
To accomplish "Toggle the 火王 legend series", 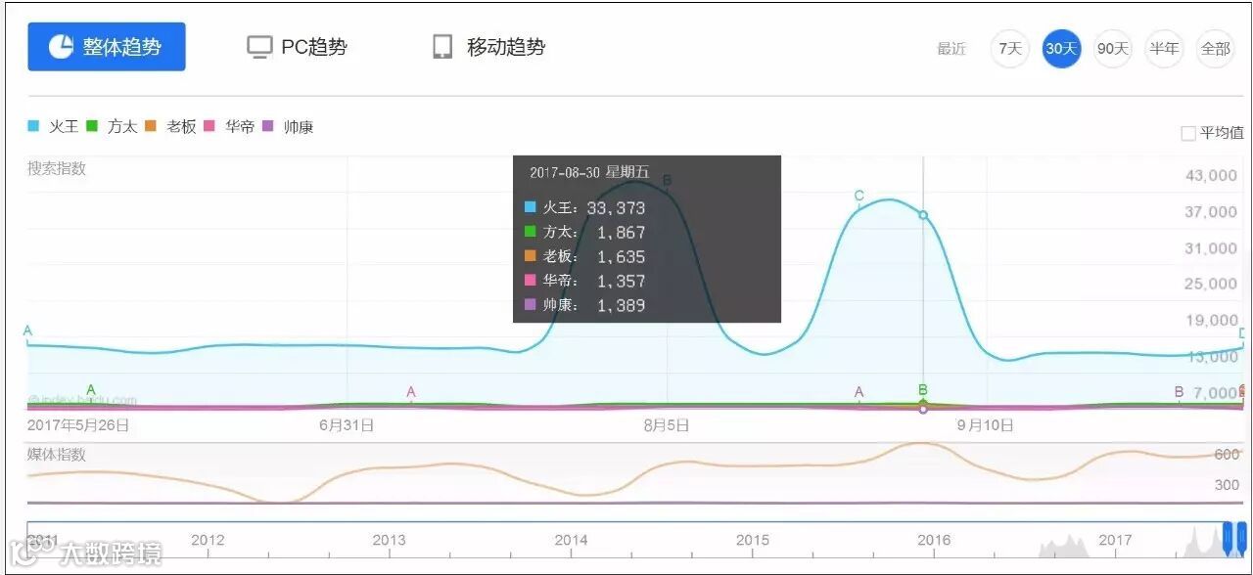I will click(x=53, y=126).
